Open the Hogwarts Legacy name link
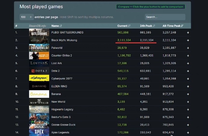 pyautogui.click(x=62, y=110)
